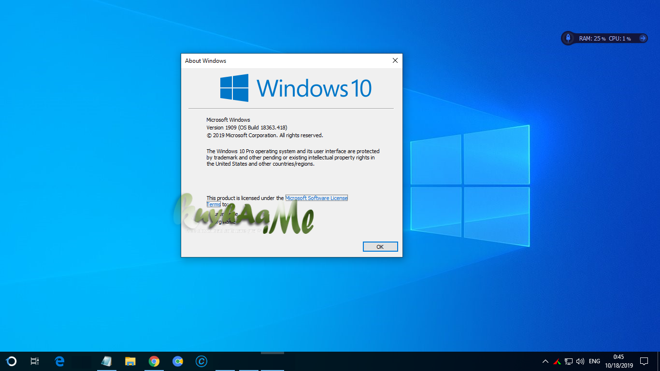The image size is (660, 371).
Task: Open File Explorer
Action: tap(130, 361)
